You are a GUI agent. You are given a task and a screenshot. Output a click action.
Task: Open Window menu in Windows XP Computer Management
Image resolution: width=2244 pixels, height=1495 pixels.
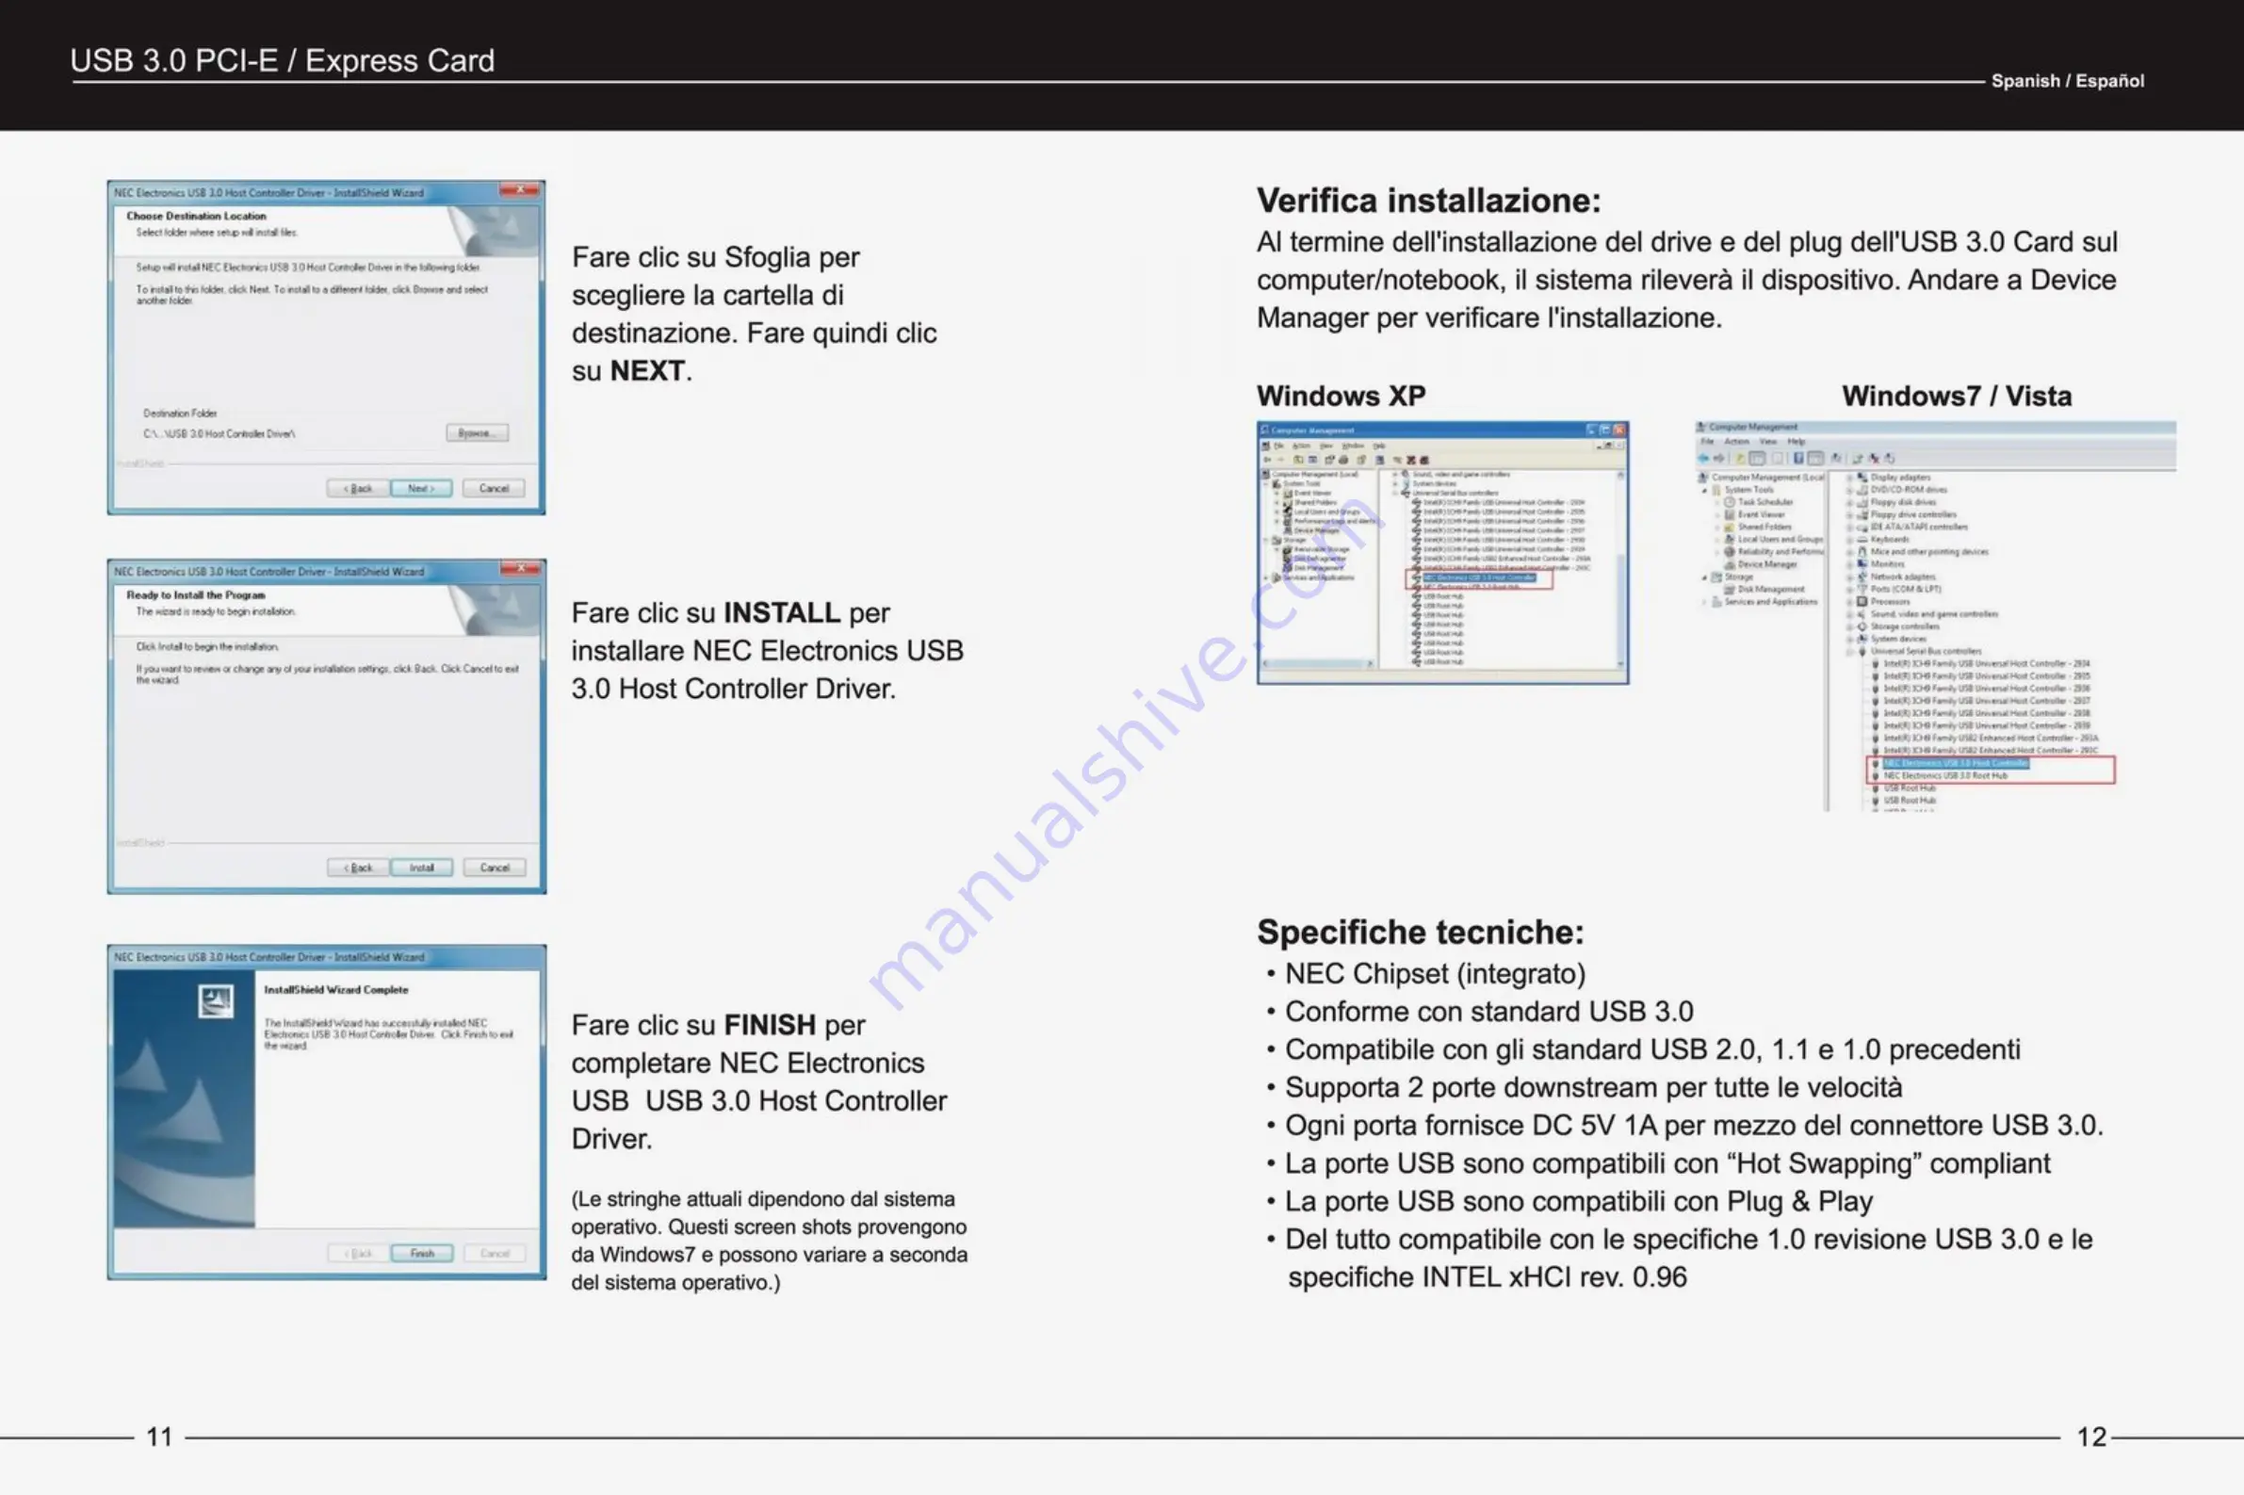pyautogui.click(x=1354, y=447)
